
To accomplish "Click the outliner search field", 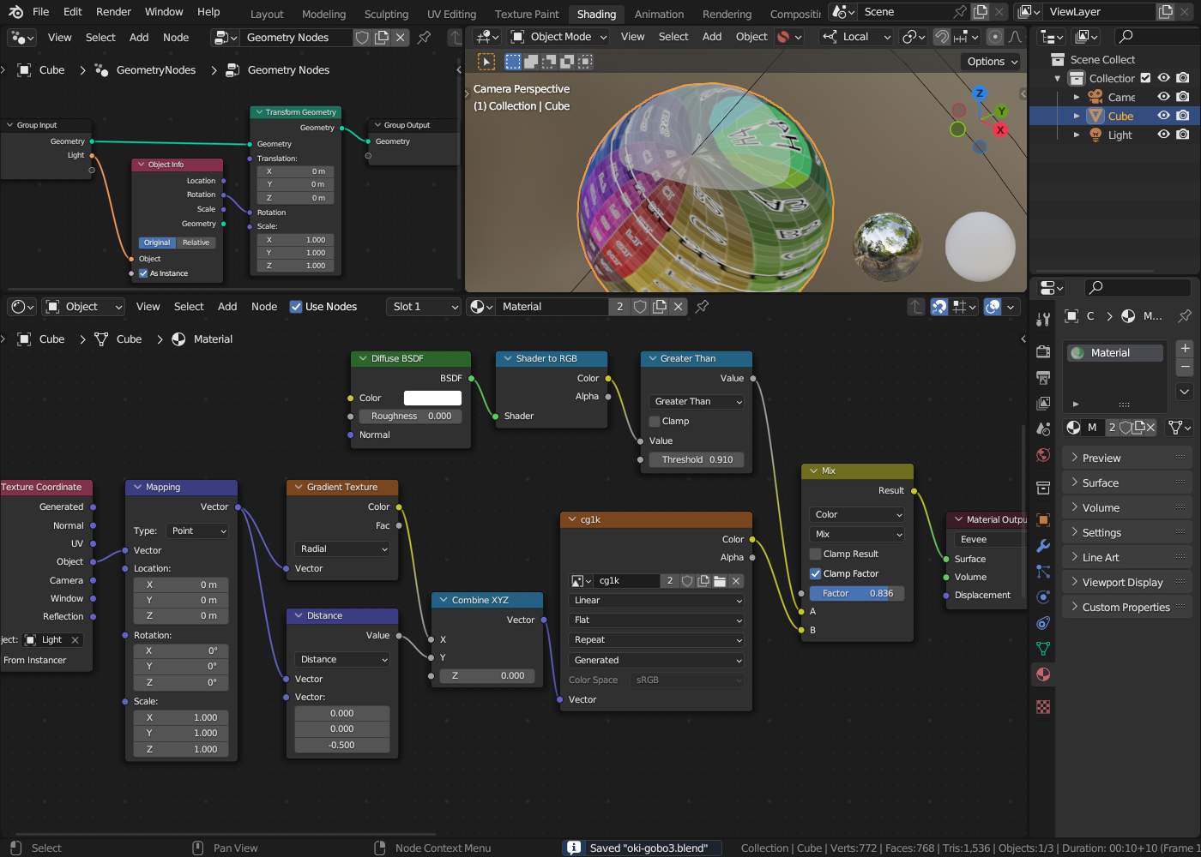I will coord(1153,37).
